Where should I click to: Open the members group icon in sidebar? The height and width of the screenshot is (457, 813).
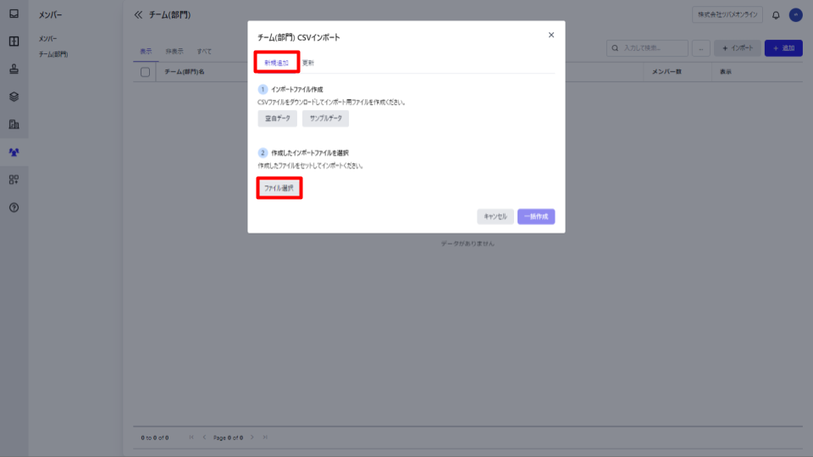[14, 152]
